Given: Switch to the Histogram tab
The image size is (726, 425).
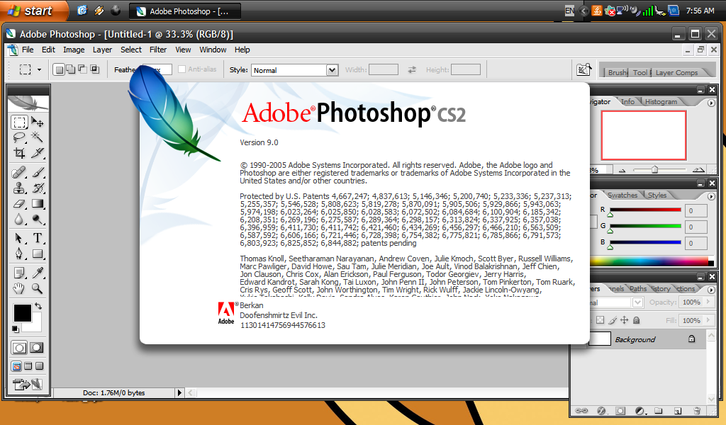Looking at the screenshot, I should 661,102.
